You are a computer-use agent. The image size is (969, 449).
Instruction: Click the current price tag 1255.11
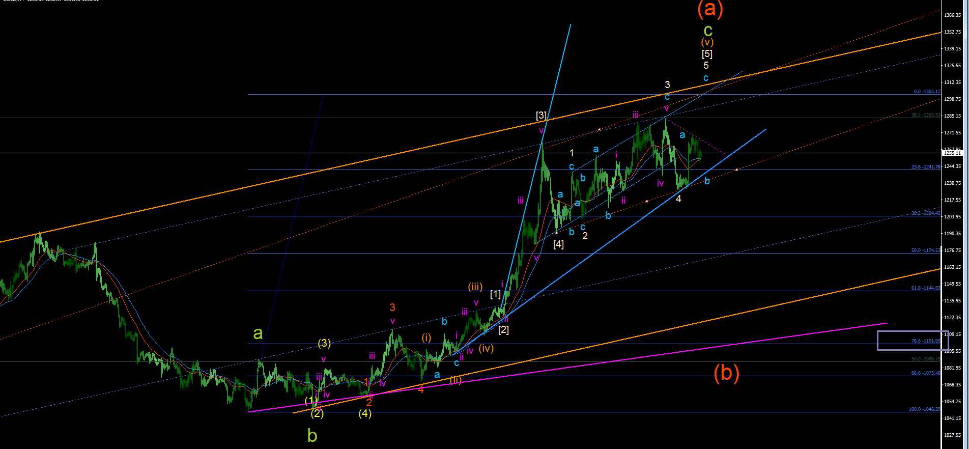[952, 153]
